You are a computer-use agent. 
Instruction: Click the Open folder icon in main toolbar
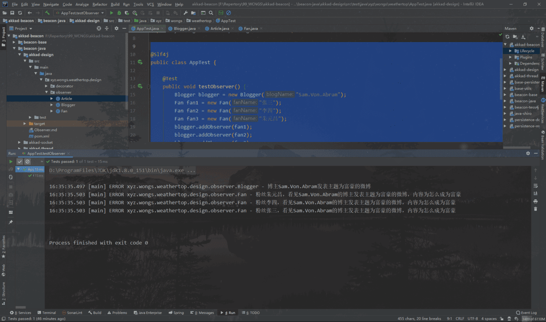point(4,13)
